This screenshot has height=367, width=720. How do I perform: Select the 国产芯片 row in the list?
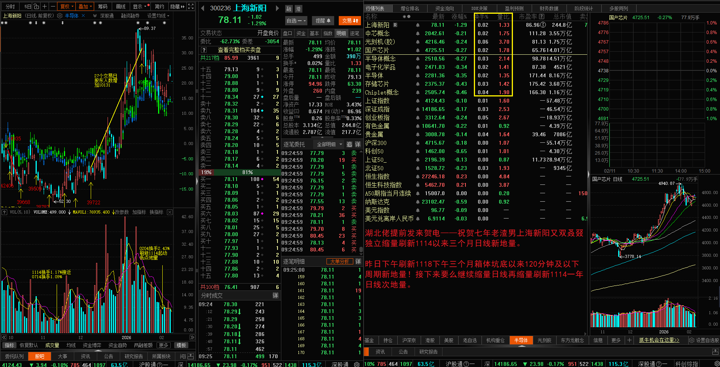(475, 50)
